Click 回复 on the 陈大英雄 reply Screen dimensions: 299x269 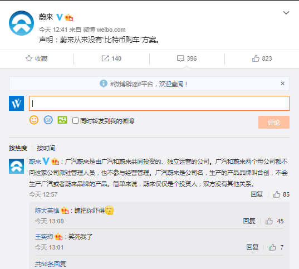pyautogui.click(x=249, y=221)
